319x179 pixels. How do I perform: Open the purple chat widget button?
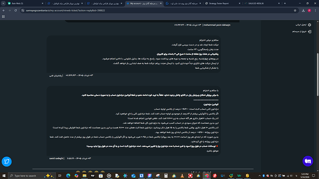click(x=307, y=161)
